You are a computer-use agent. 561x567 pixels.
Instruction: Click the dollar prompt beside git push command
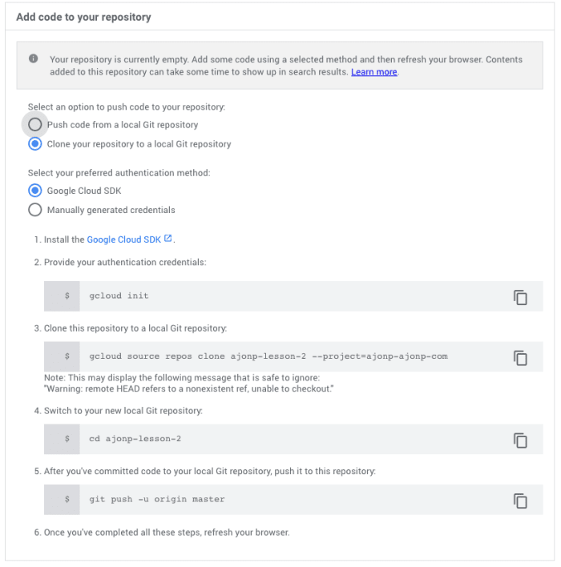coord(67,499)
